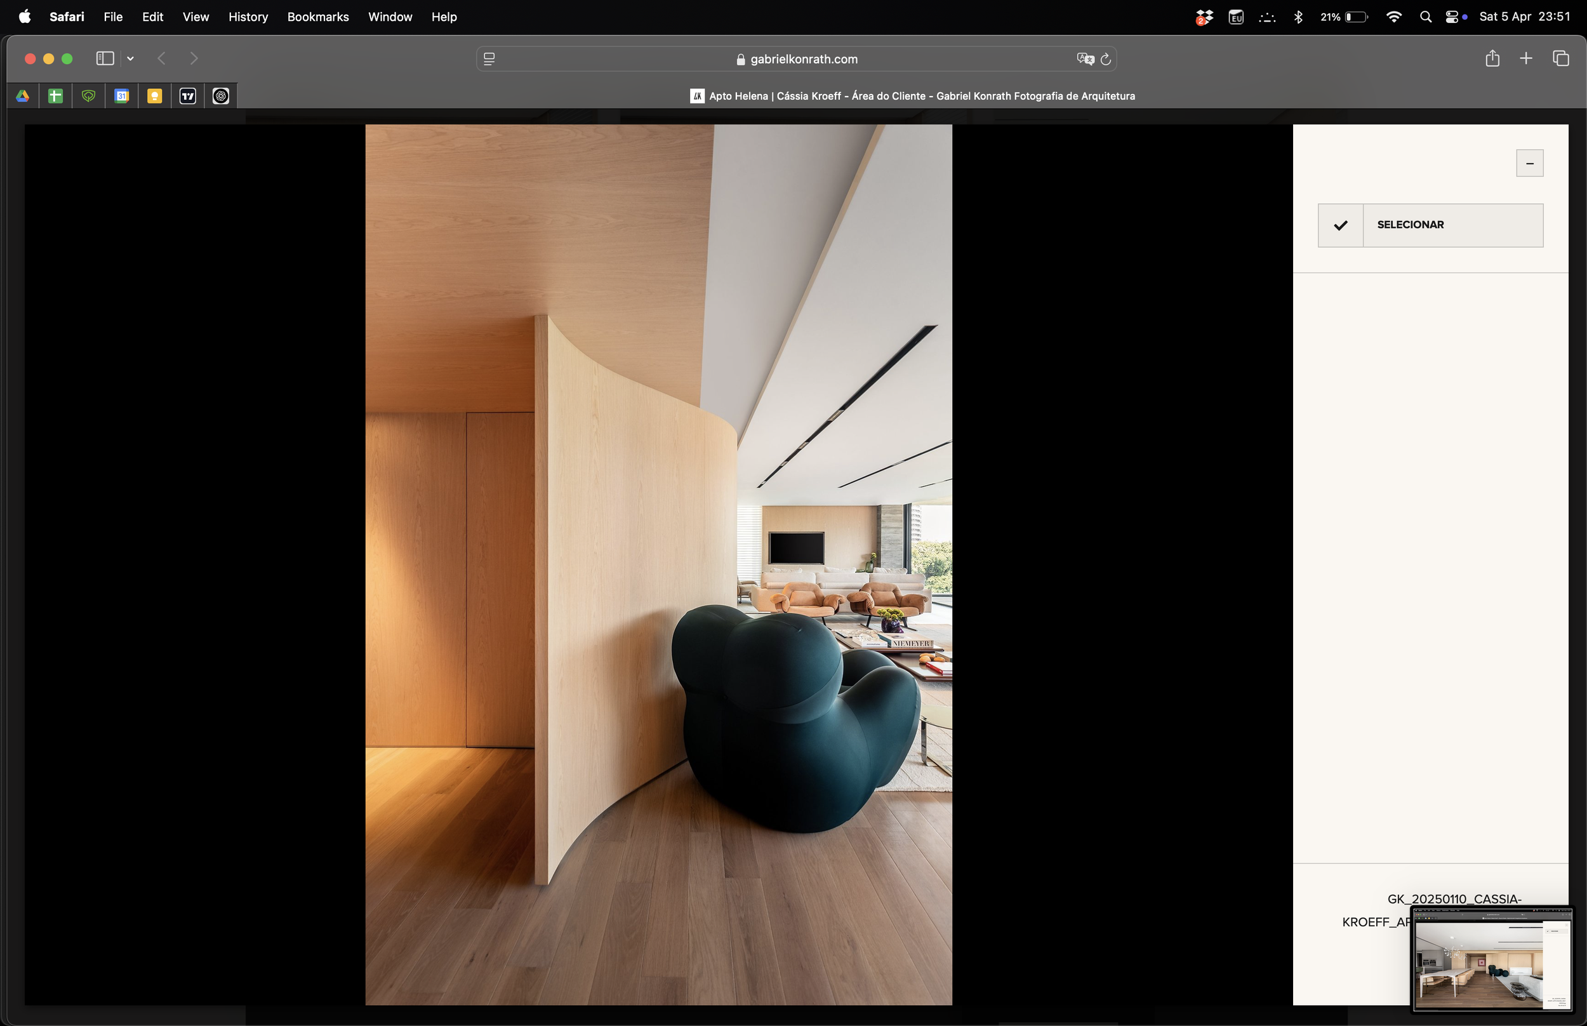The width and height of the screenshot is (1587, 1026).
Task: Open the Google Keep pinned tab
Action: (x=154, y=96)
